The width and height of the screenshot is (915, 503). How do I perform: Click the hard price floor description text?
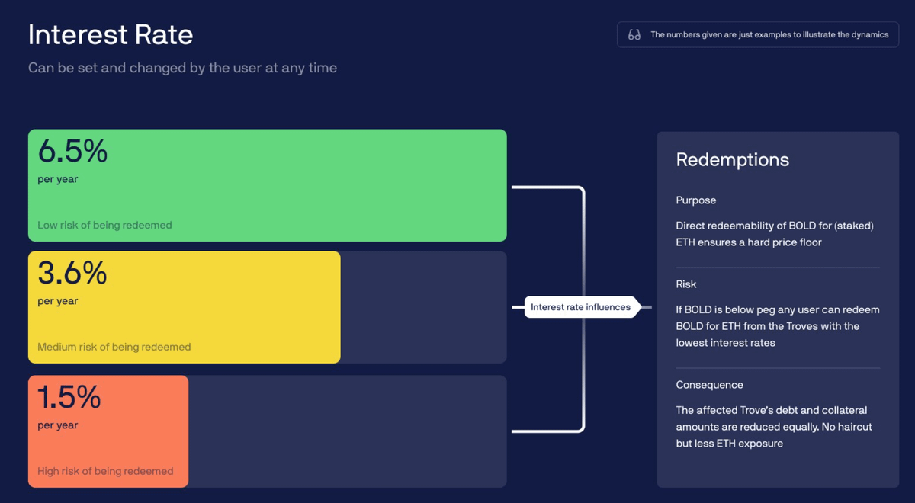[774, 234]
